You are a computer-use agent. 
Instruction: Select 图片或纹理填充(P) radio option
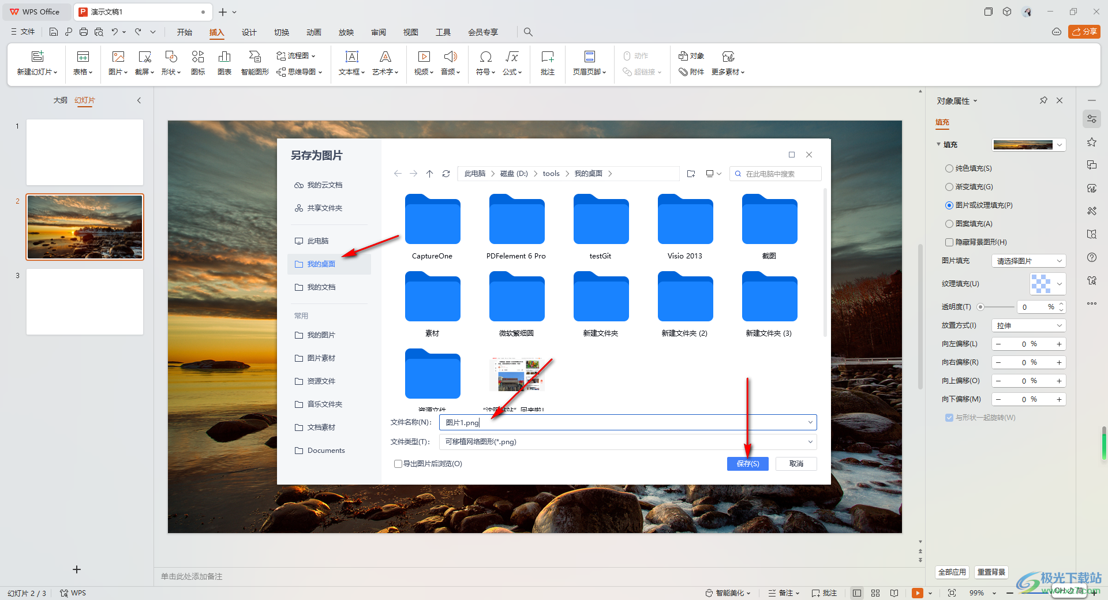click(949, 205)
